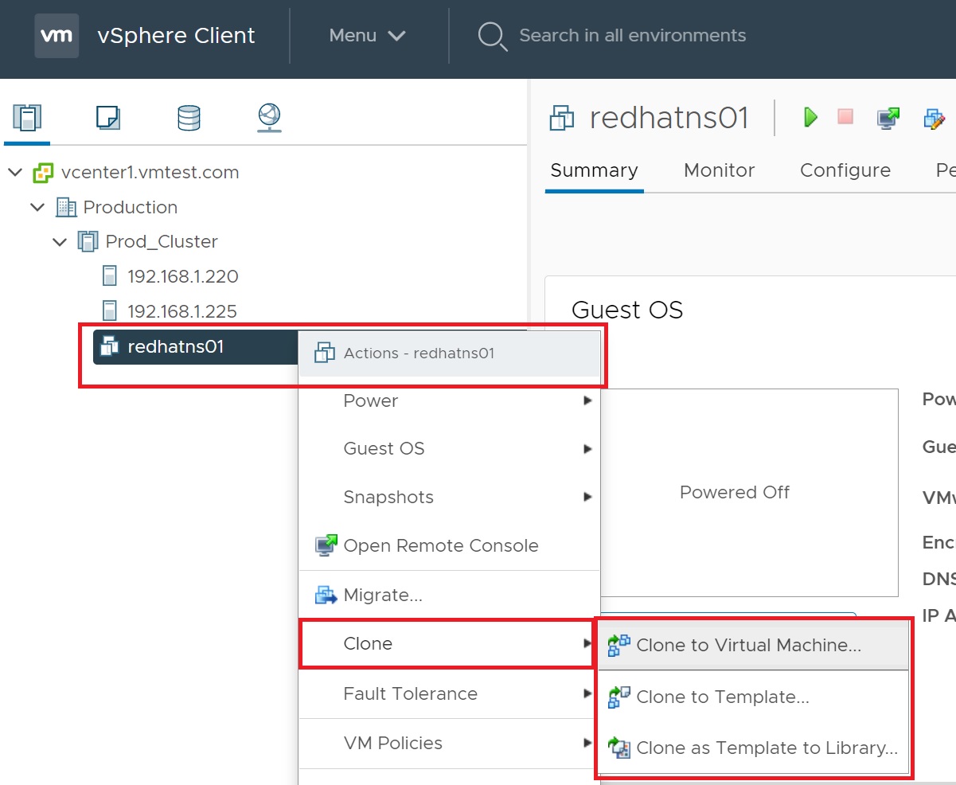
Task: Select Clone to Virtual Machine option
Action: pos(748,646)
